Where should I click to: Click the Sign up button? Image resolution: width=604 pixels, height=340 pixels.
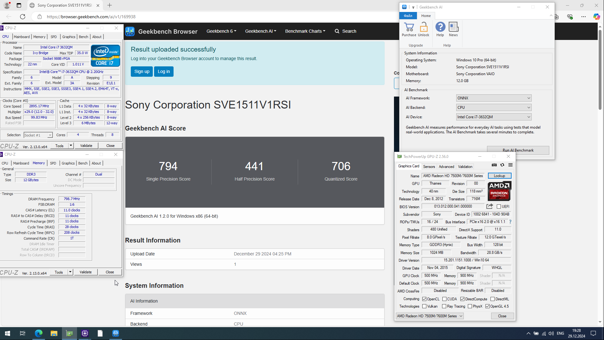(142, 71)
